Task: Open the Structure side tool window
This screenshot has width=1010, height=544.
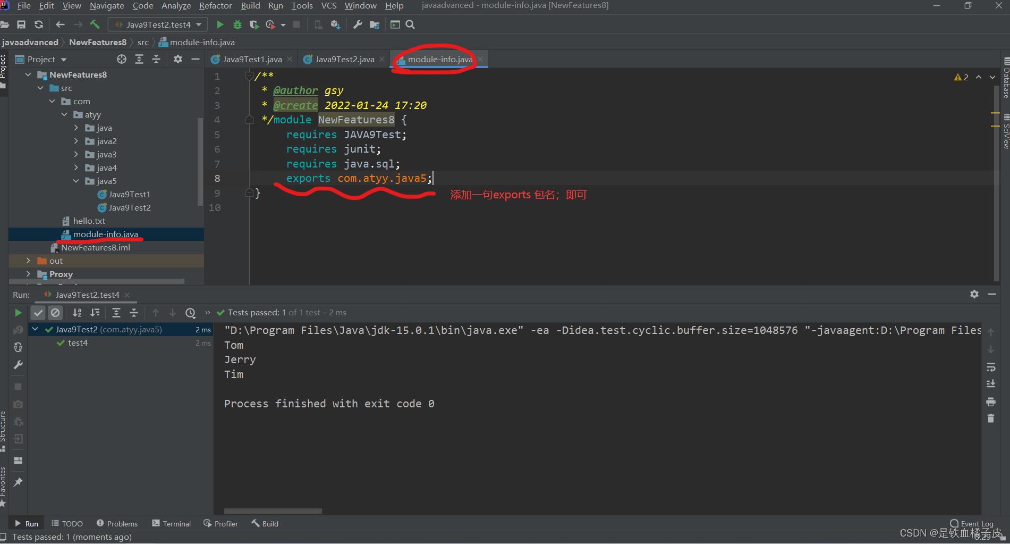Action: click(3, 431)
